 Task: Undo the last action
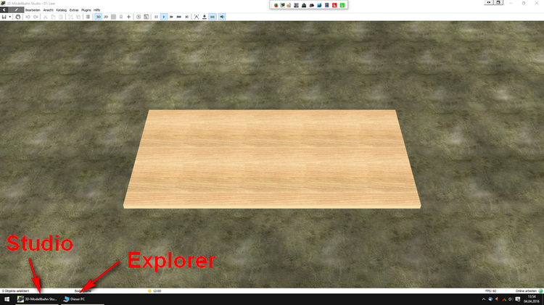pyautogui.click(x=28, y=17)
